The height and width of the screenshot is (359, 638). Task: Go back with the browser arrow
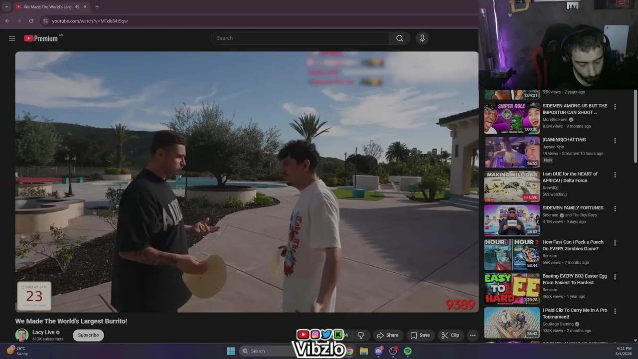point(7,21)
